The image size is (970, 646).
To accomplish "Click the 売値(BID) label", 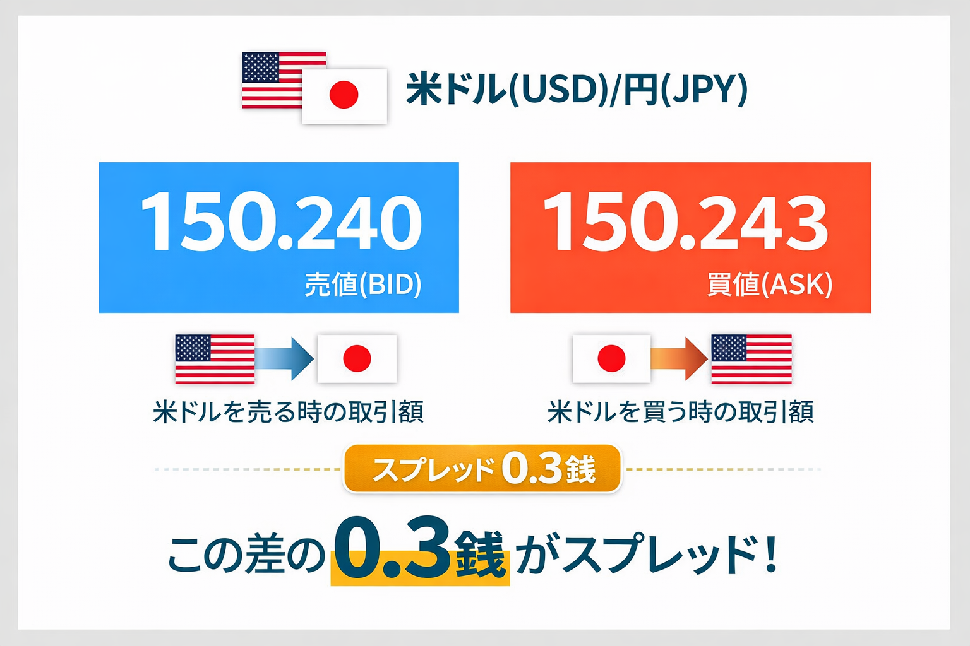I will point(362,285).
